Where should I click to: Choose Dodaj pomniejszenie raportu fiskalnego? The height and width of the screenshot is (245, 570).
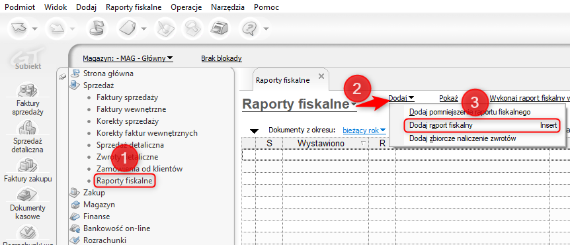pyautogui.click(x=477, y=112)
